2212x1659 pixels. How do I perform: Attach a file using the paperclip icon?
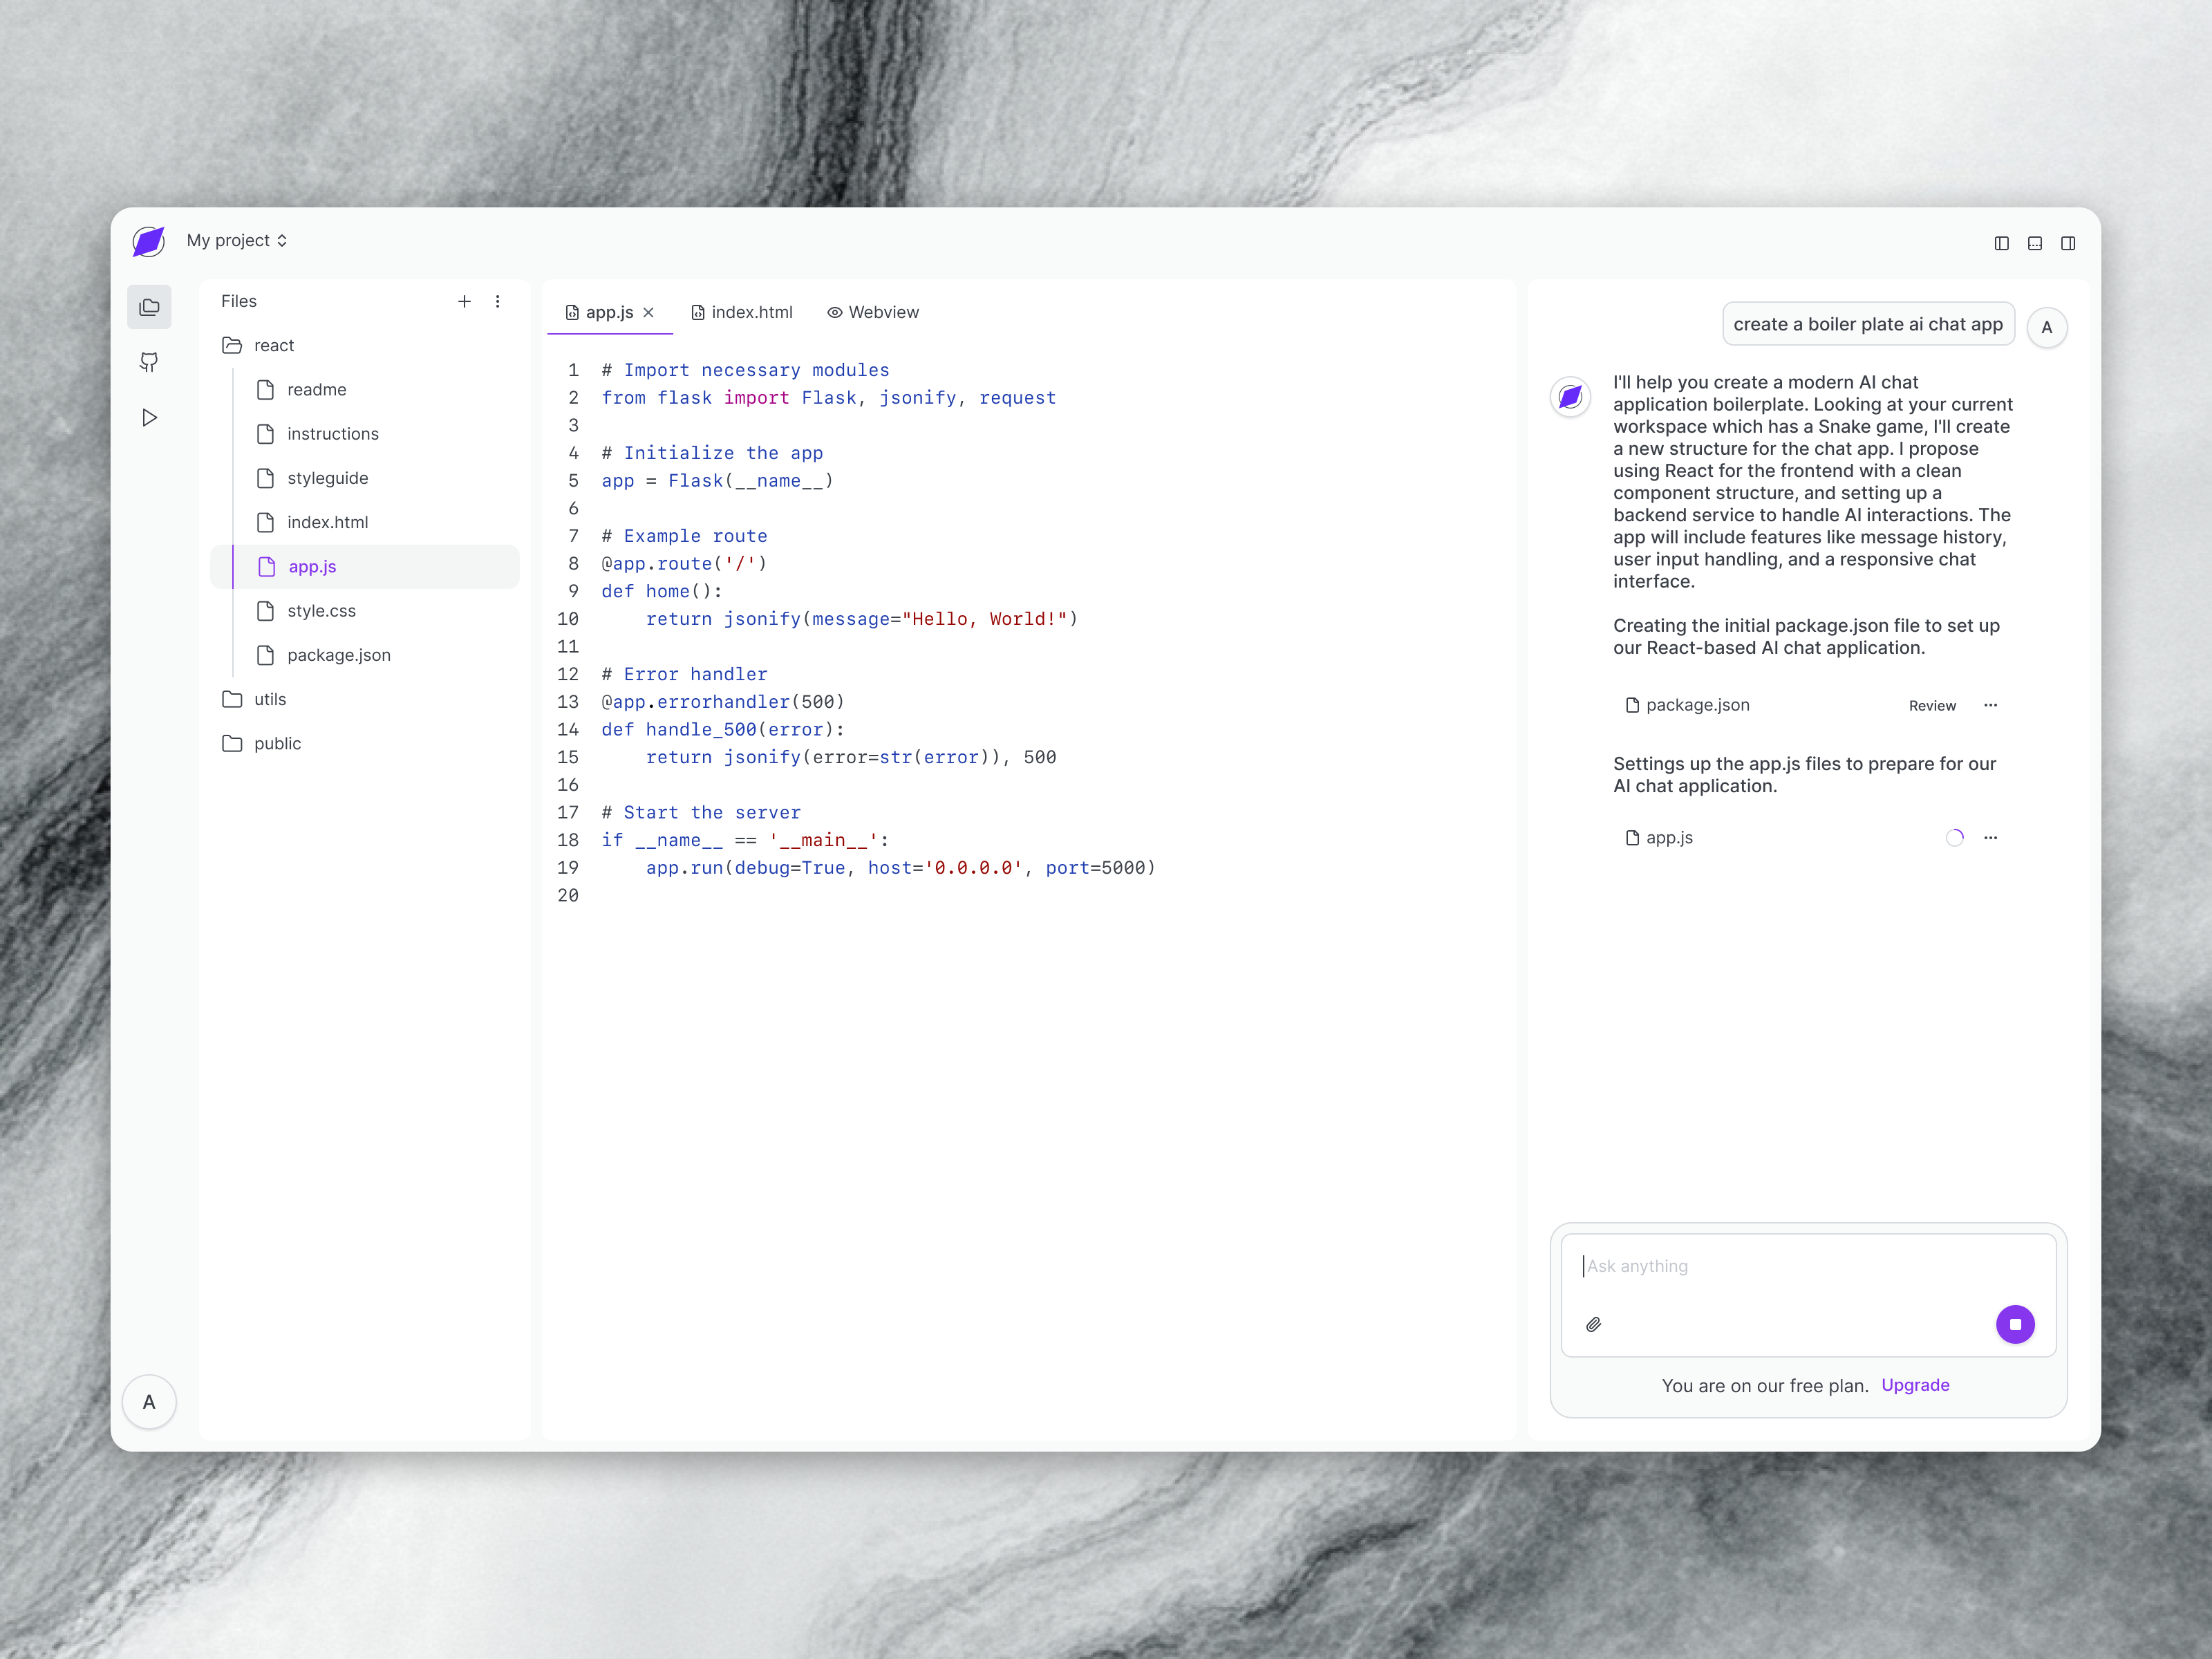click(x=1595, y=1324)
